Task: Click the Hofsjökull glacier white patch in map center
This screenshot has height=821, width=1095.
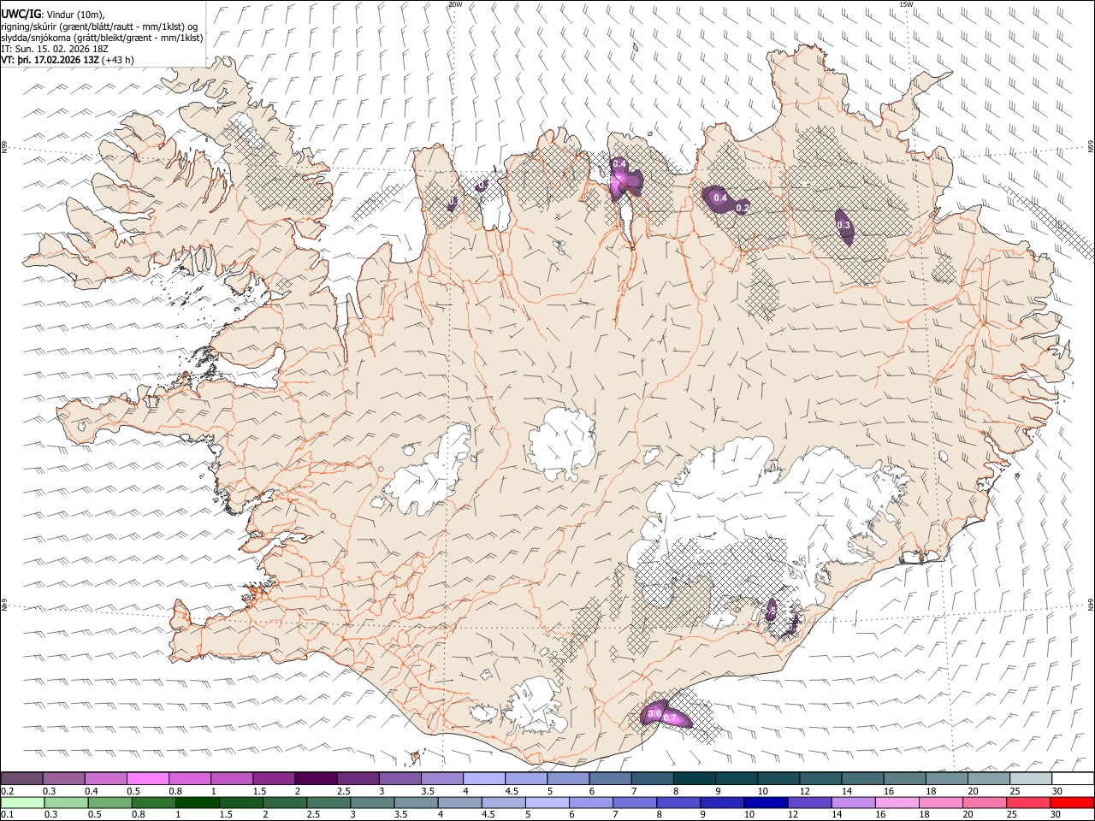Action: point(562,445)
